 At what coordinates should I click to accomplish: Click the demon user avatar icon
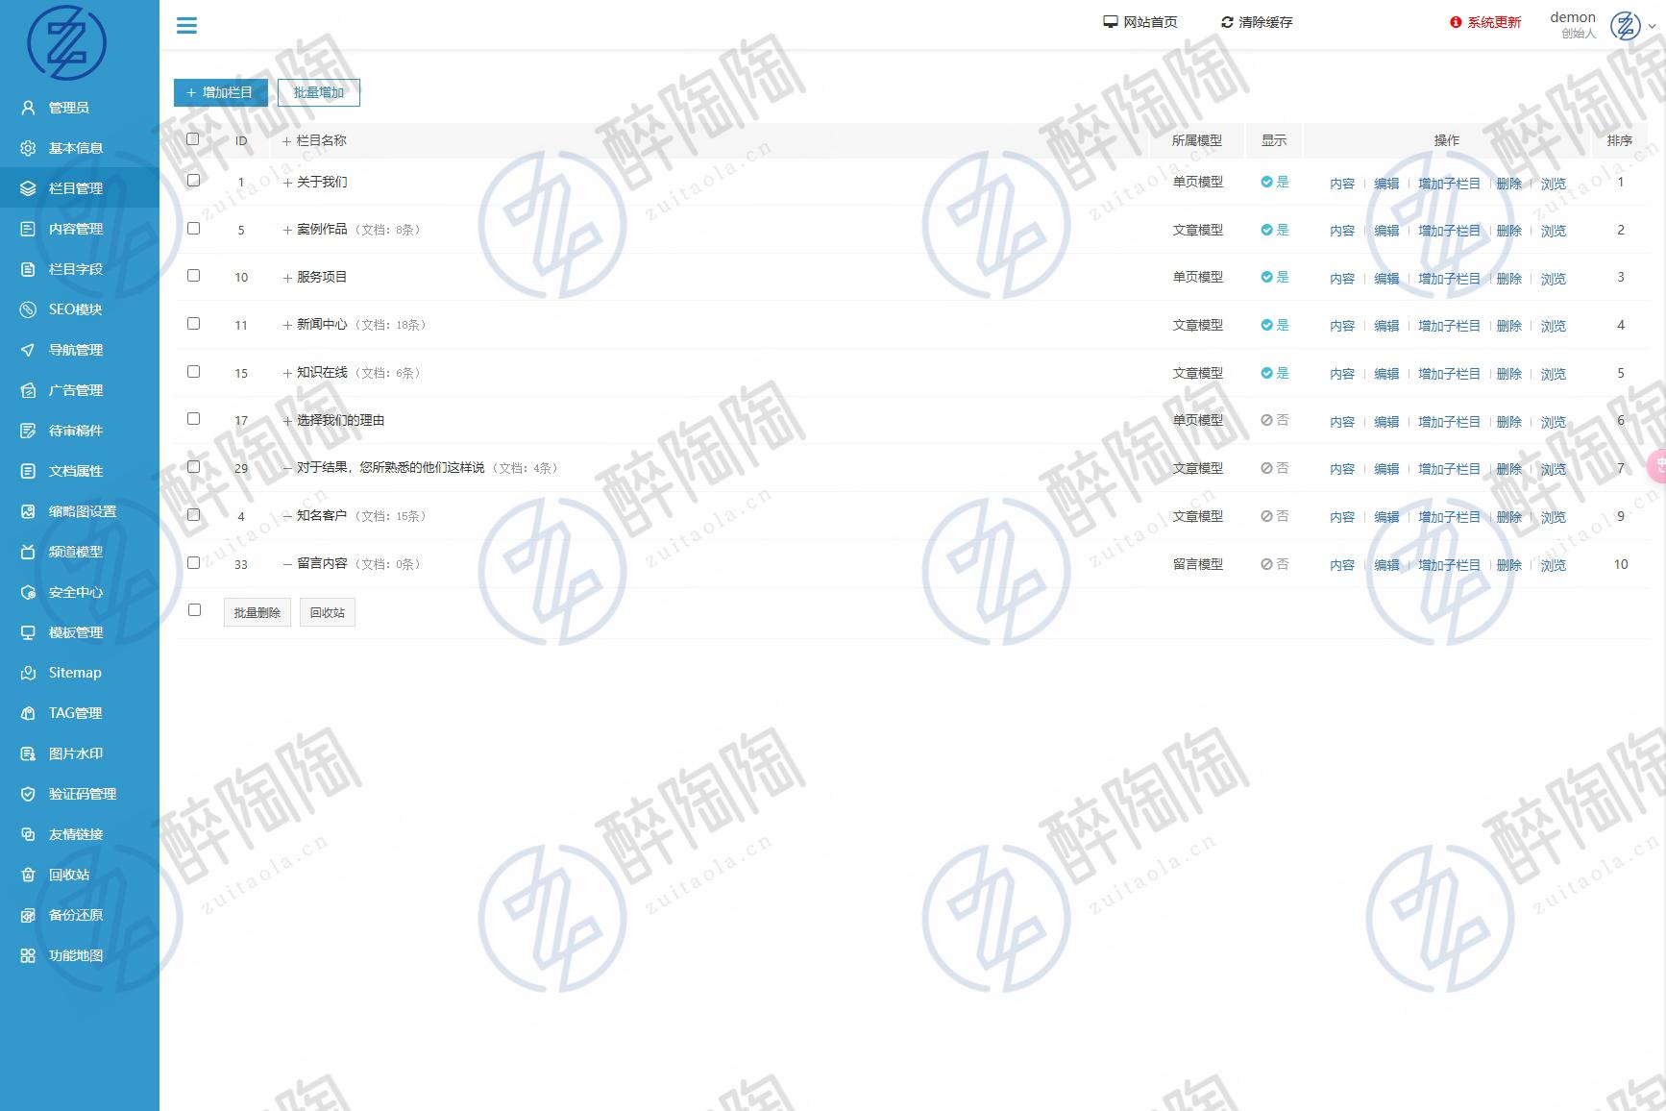[x=1626, y=26]
